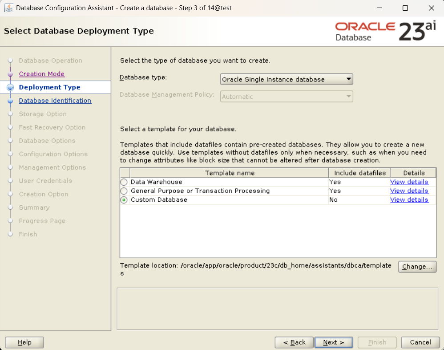Click the Summary step label

click(x=34, y=208)
